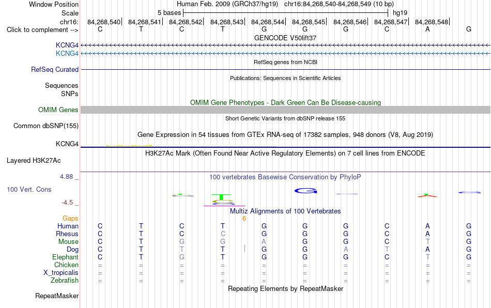
Task: Click the RepeatMasker track label
Action: 57,296
